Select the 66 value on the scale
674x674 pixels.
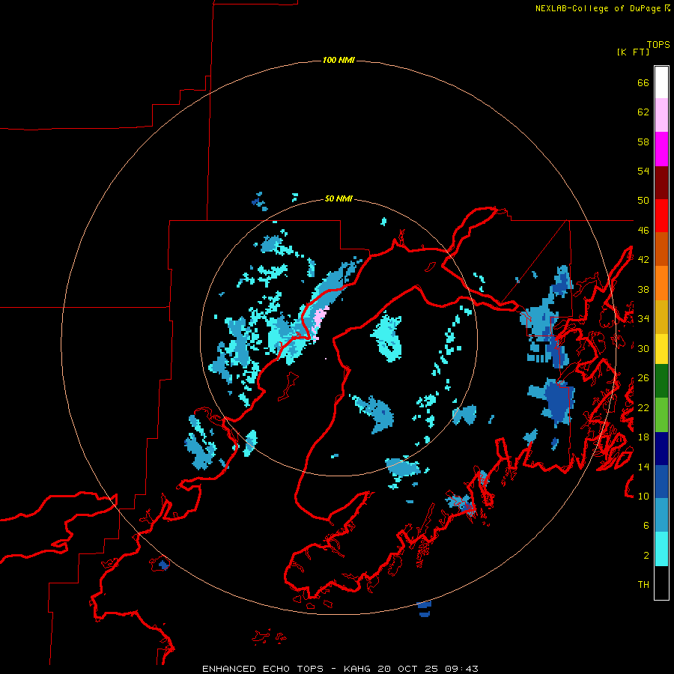(x=643, y=82)
